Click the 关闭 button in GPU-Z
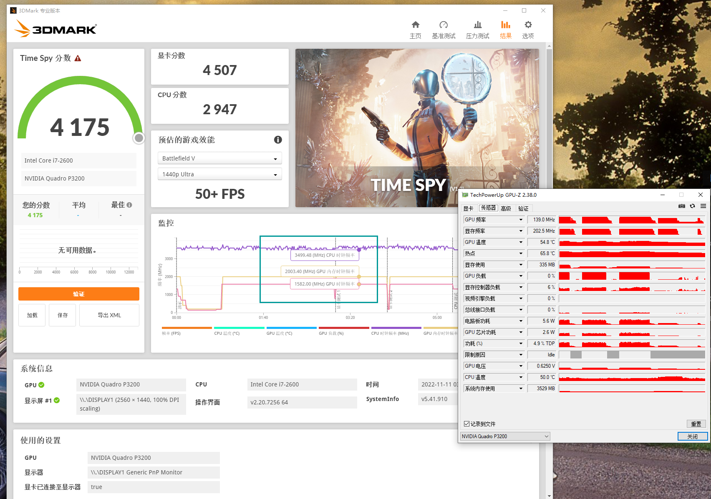The height and width of the screenshot is (499, 711). tap(693, 436)
